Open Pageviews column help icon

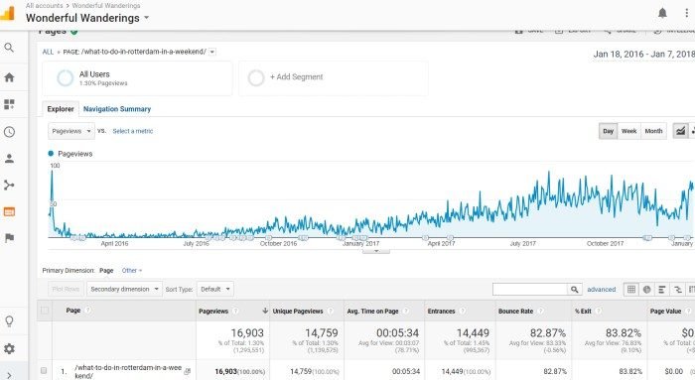pos(236,311)
